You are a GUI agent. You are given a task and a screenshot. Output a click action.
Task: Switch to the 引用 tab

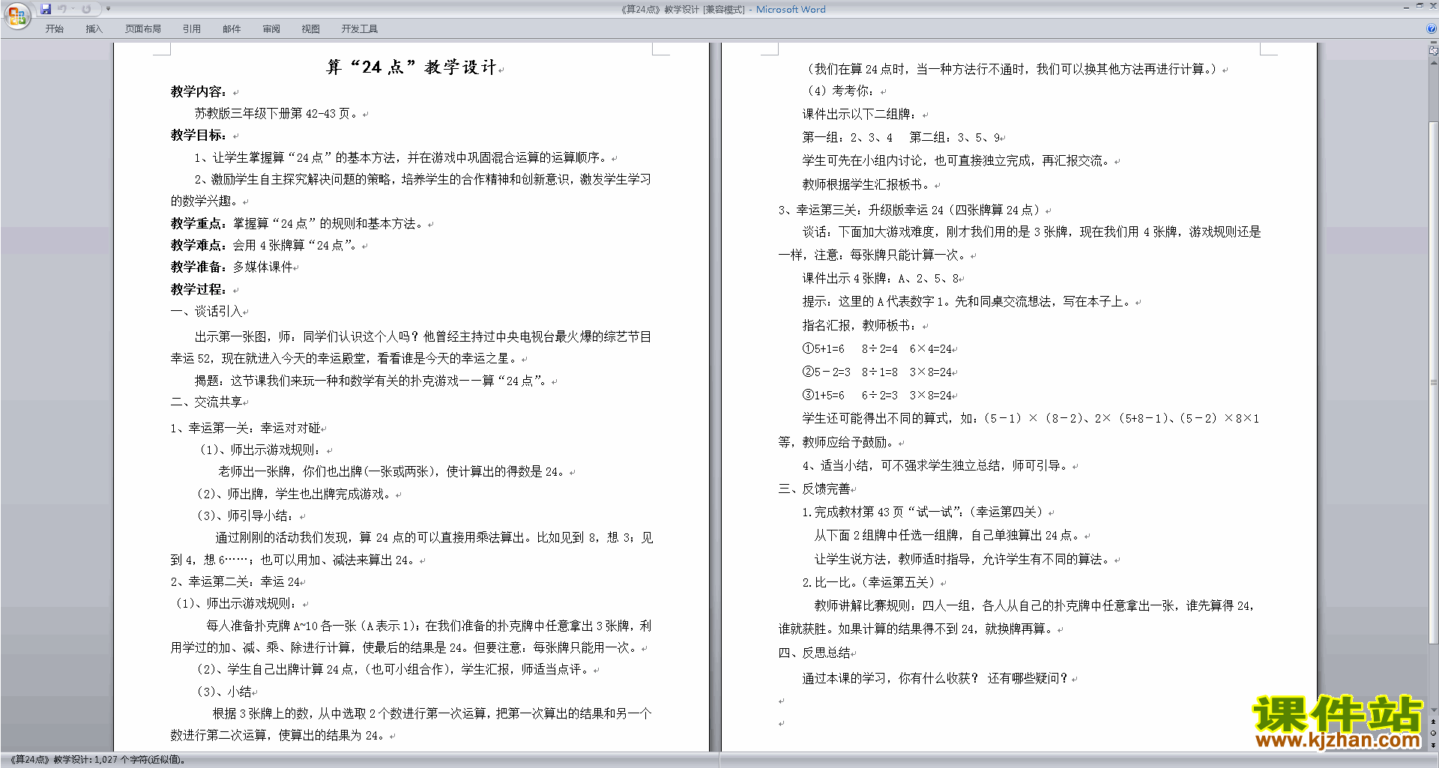click(x=192, y=29)
